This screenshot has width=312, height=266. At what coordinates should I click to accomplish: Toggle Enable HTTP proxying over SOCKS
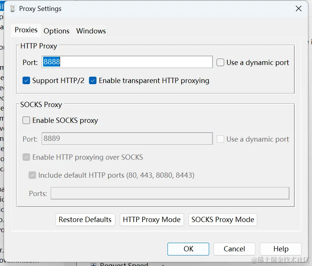coord(26,157)
